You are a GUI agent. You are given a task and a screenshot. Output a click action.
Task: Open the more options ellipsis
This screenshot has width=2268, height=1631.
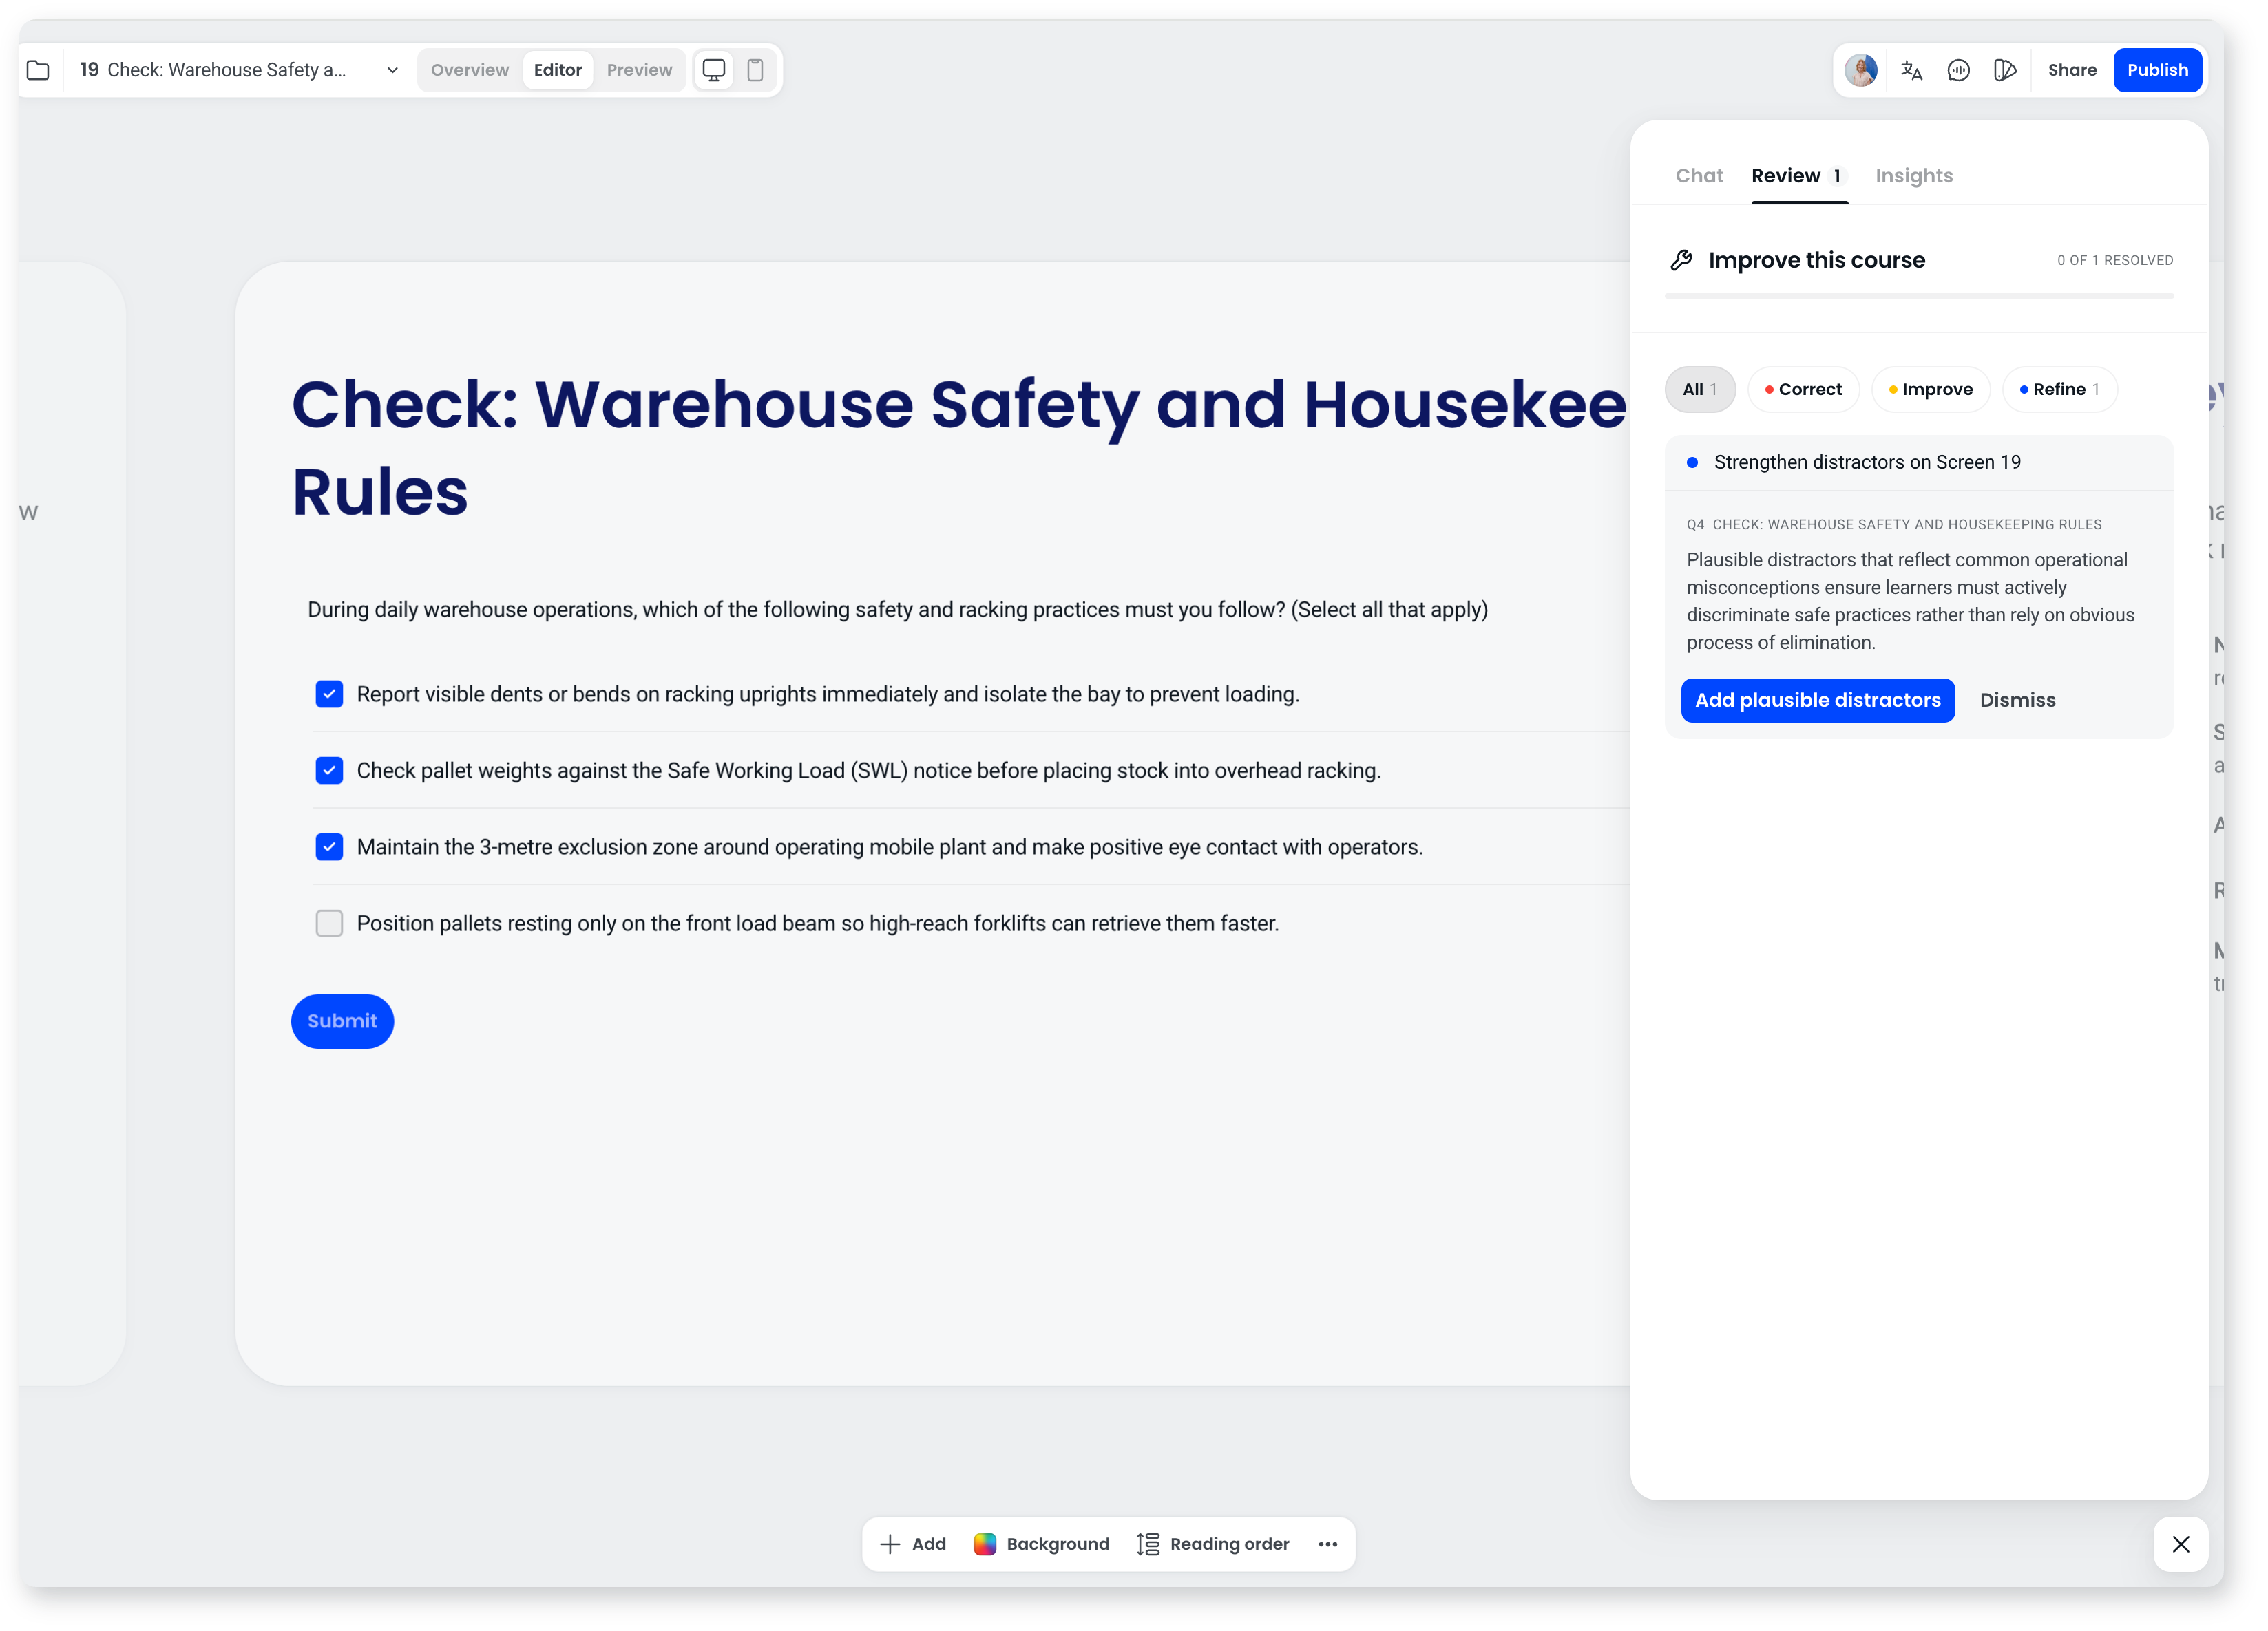coord(1328,1544)
